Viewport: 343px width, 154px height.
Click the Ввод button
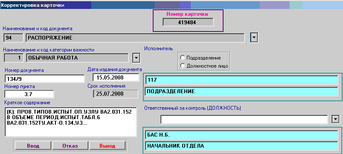click(33, 146)
